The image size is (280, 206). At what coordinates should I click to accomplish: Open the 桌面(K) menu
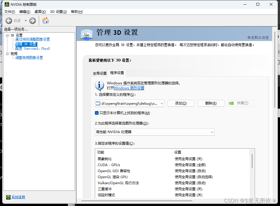(x=40, y=12)
